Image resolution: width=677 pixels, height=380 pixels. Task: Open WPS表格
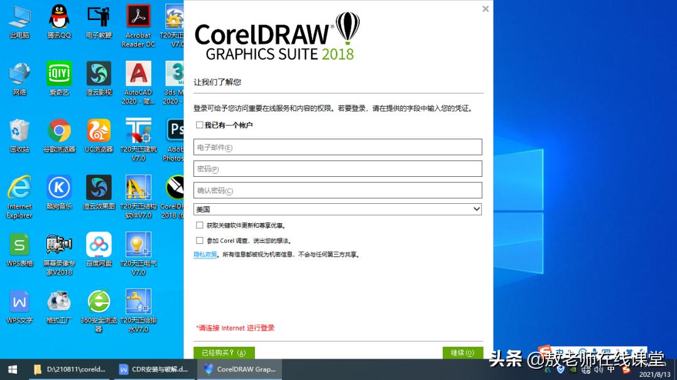point(19,245)
